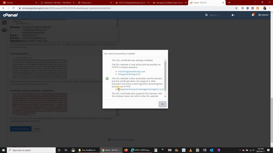Click the taskbar clock showing 7:55 PM

point(260,150)
